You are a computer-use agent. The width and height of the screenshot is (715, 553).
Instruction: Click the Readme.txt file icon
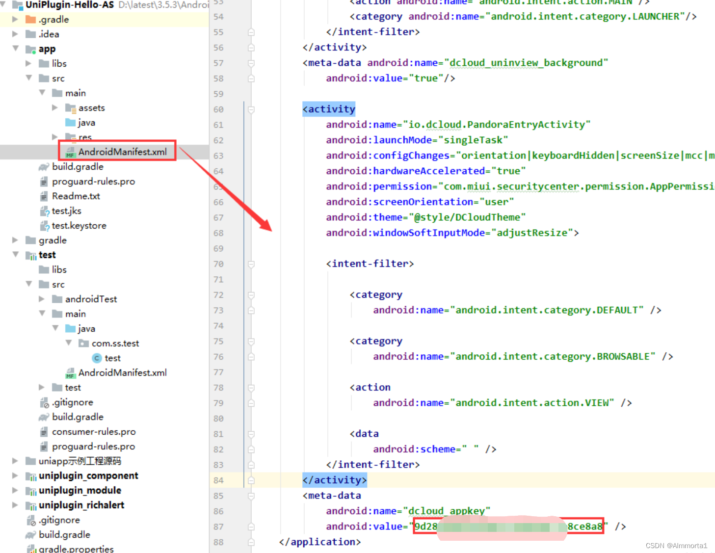(44, 196)
